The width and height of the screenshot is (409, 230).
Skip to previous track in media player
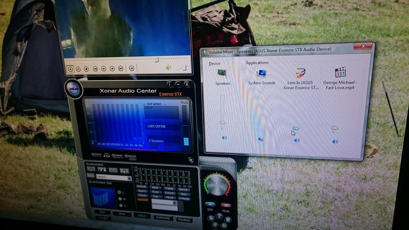[95, 69]
